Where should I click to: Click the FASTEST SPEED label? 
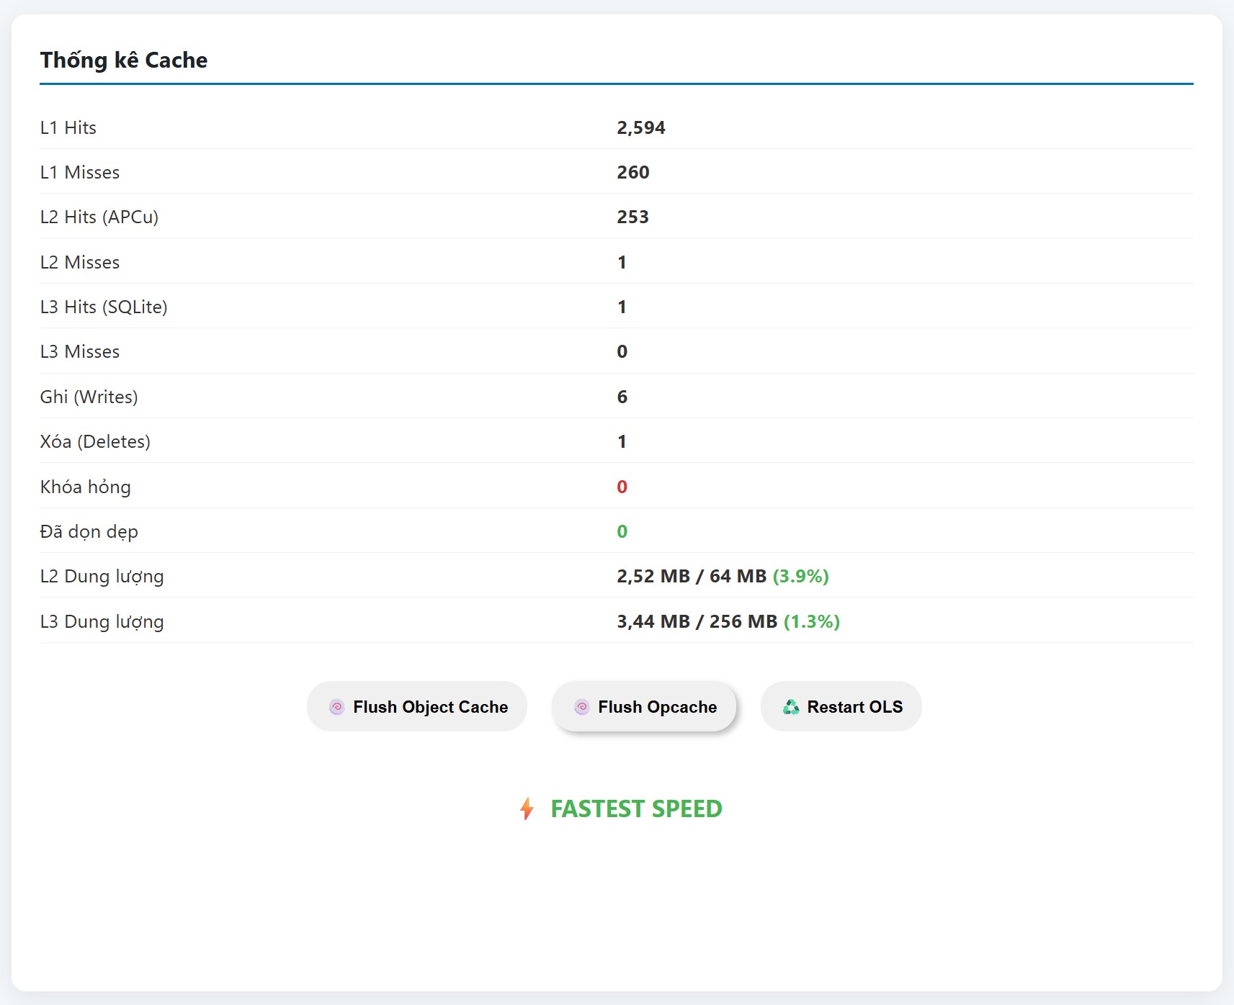(635, 808)
